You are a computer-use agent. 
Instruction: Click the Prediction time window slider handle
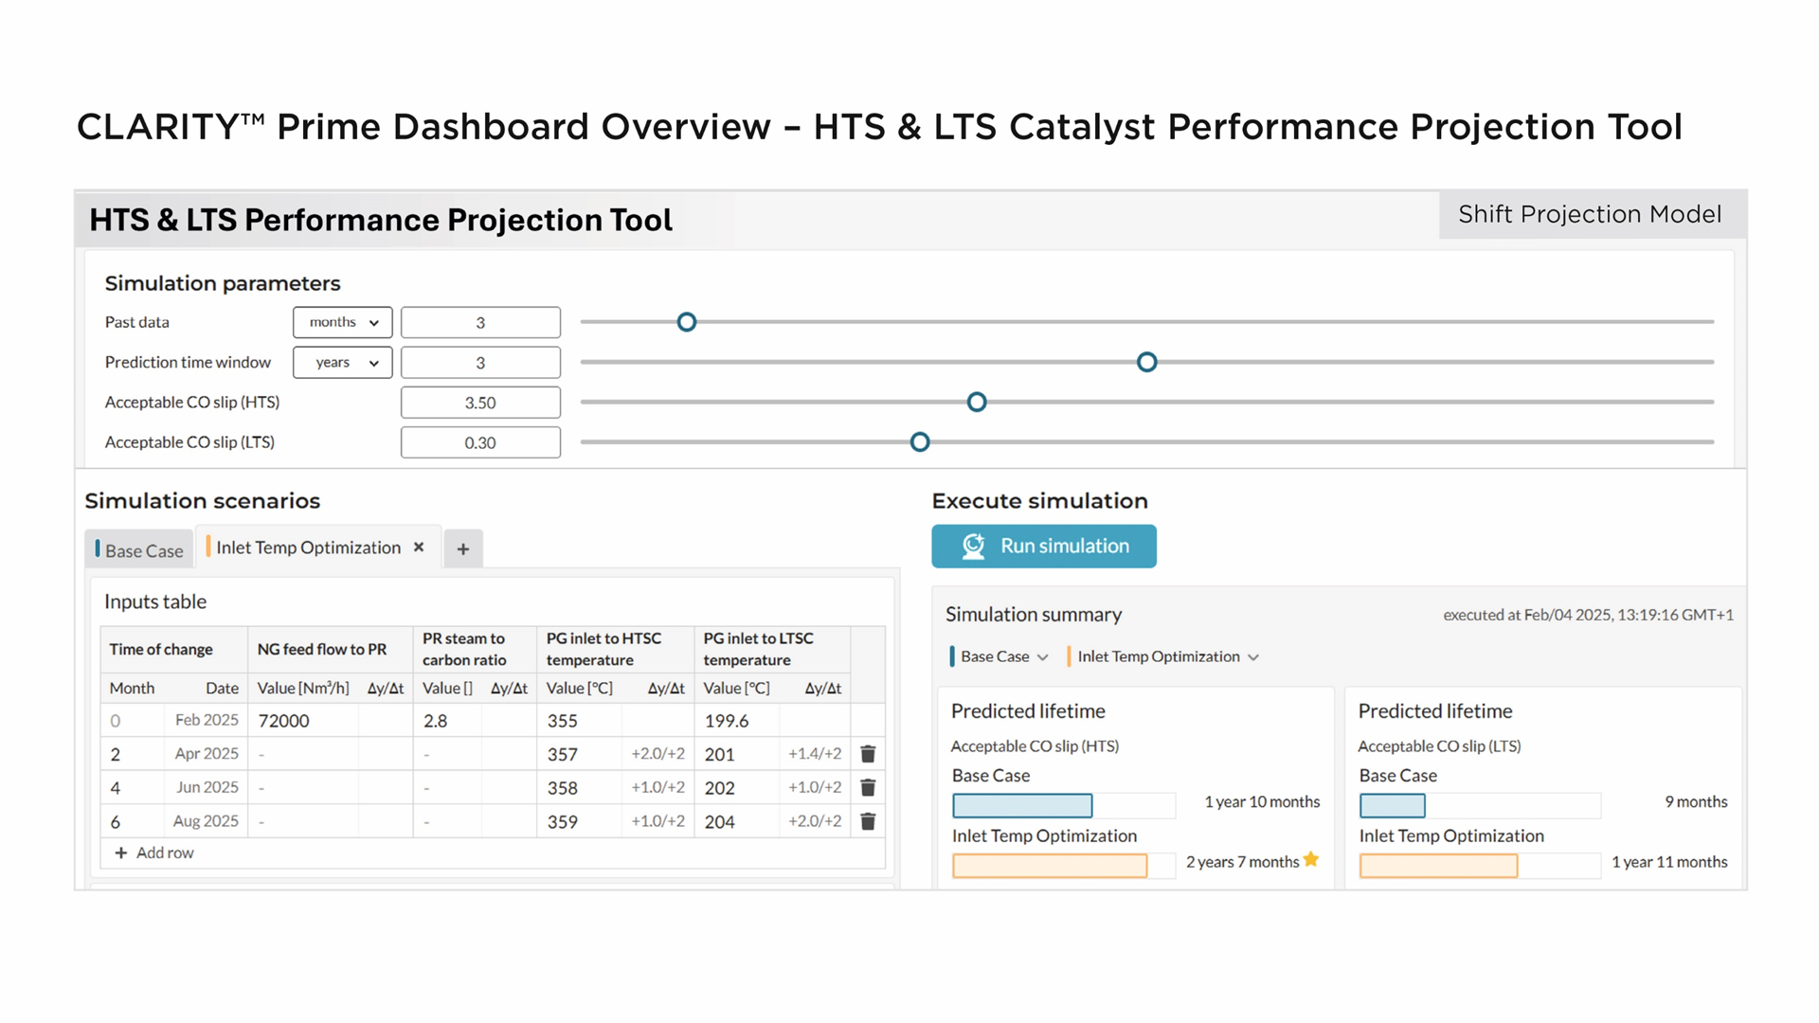1147,362
